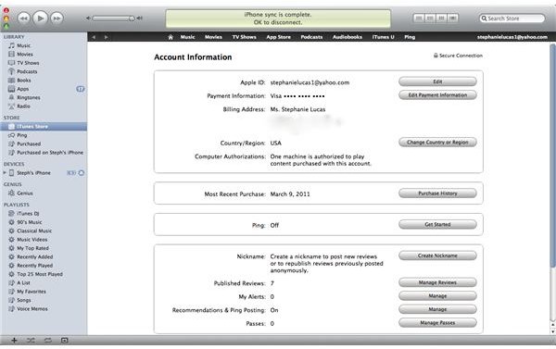556x349 pixels.
Task: Click the Manage Reviews button
Action: pyautogui.click(x=437, y=282)
